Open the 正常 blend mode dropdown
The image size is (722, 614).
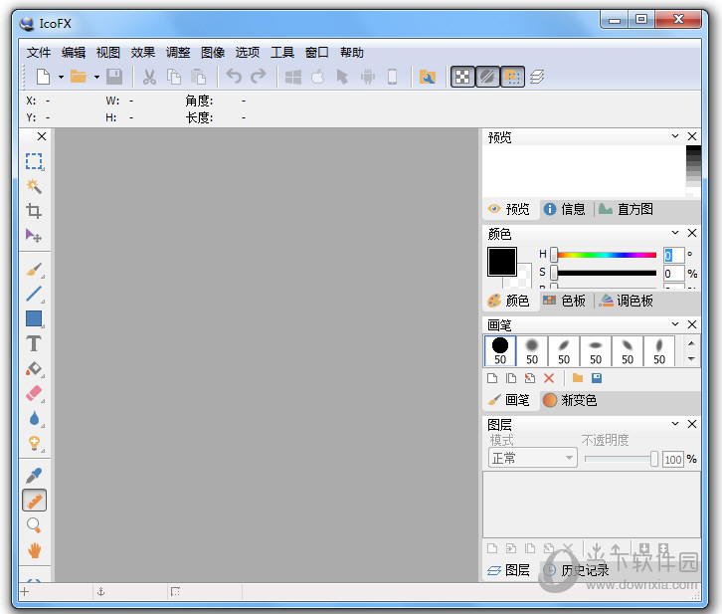(x=533, y=458)
